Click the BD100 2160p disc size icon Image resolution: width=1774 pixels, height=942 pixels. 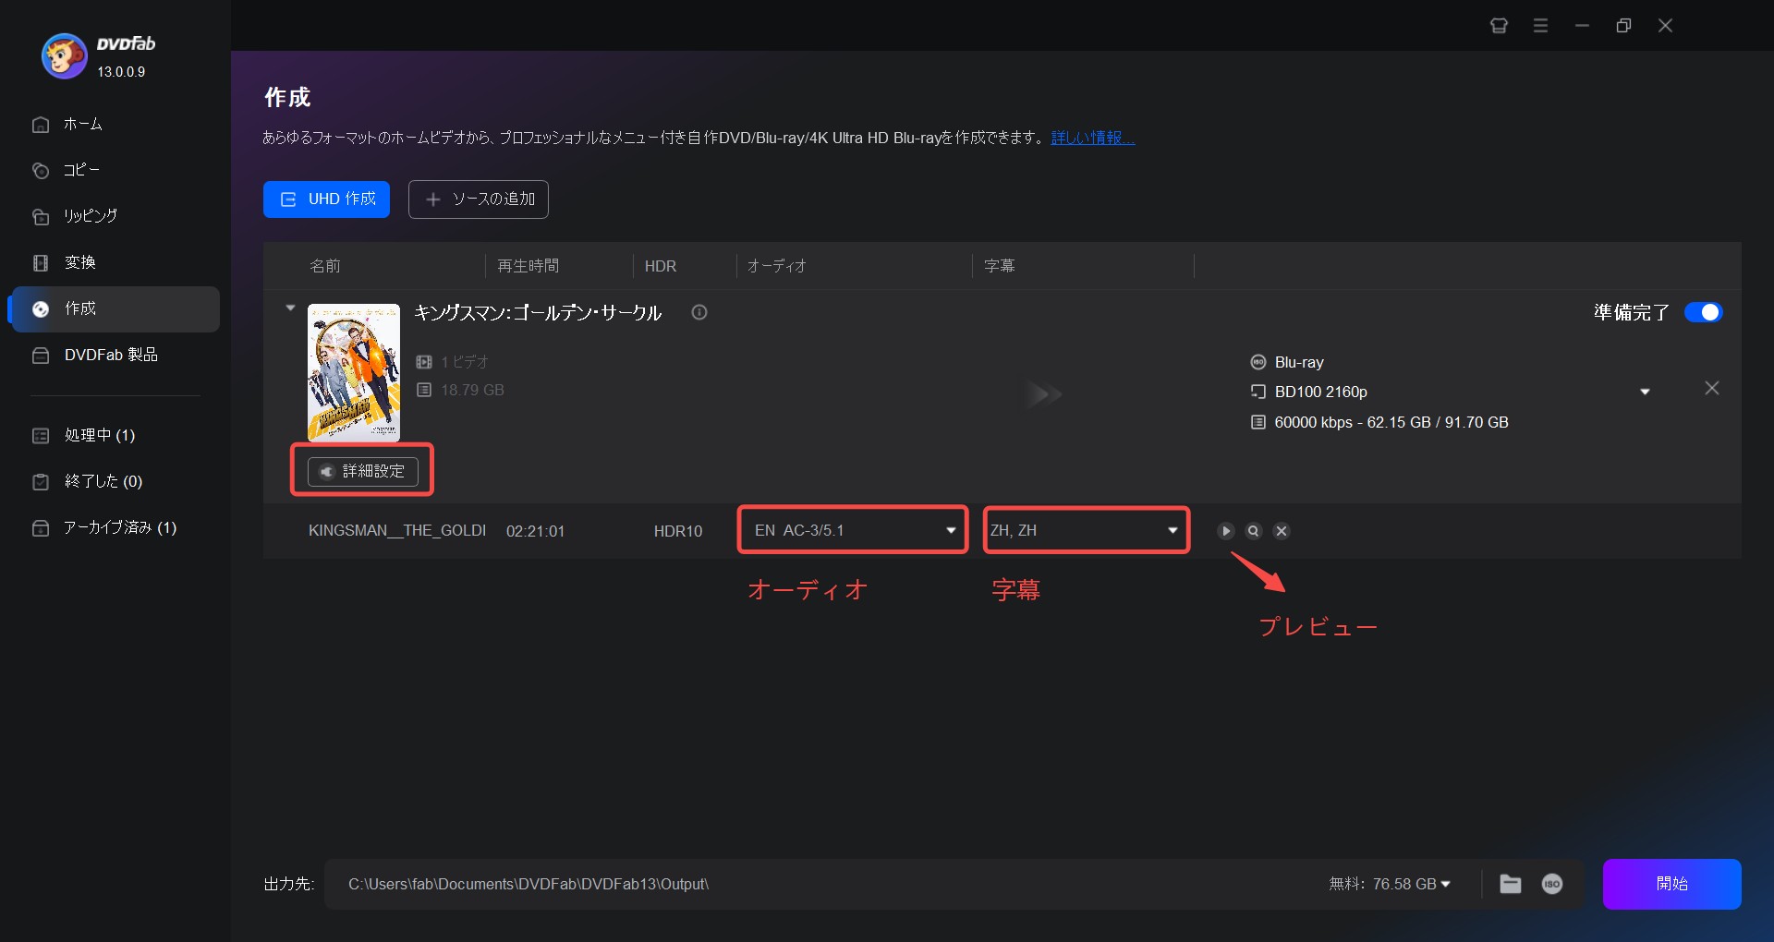click(1258, 392)
